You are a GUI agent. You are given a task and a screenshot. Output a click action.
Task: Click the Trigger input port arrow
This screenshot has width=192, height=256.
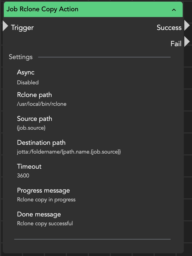[x=5, y=26]
